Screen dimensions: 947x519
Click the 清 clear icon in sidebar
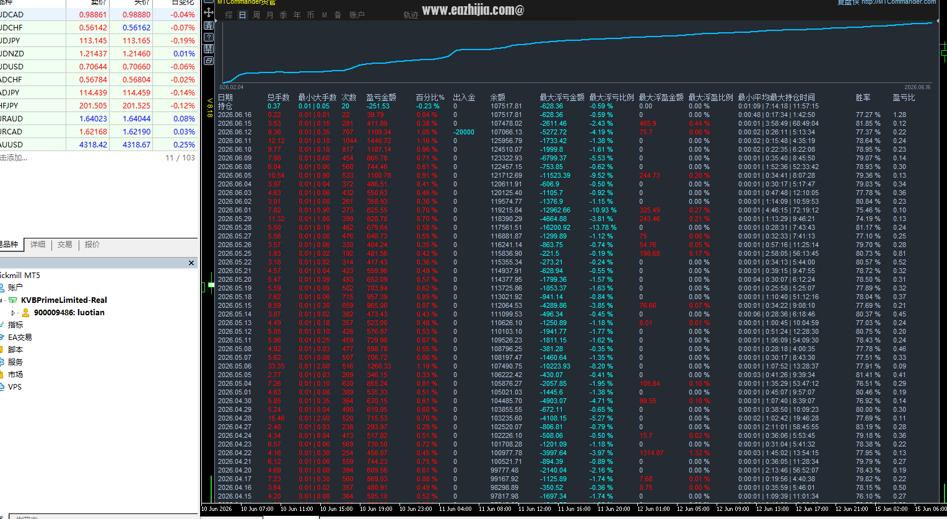click(209, 25)
